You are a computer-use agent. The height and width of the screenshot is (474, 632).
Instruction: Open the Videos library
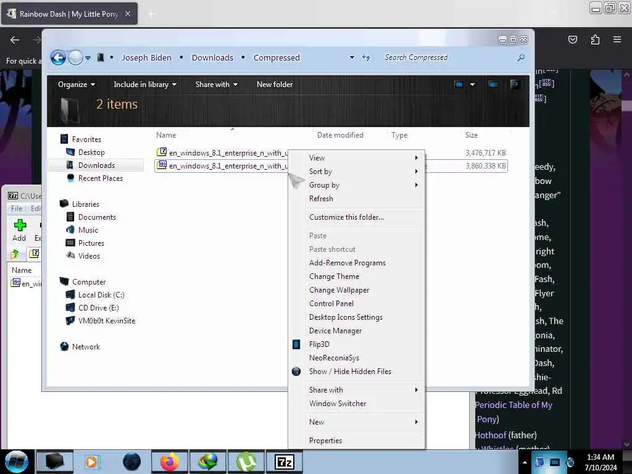(x=89, y=256)
